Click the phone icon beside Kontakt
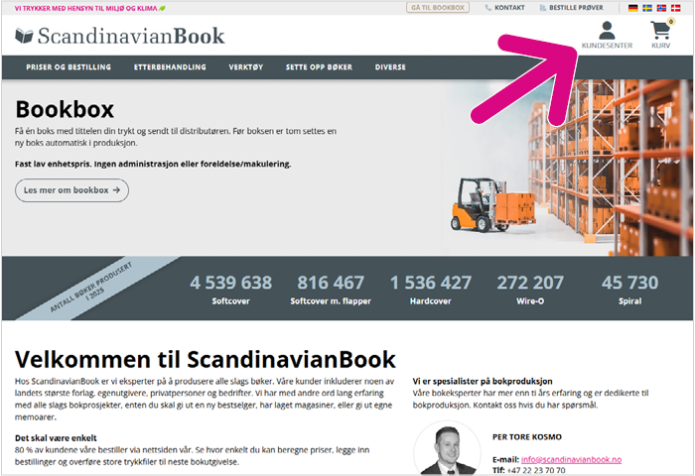 point(488,8)
